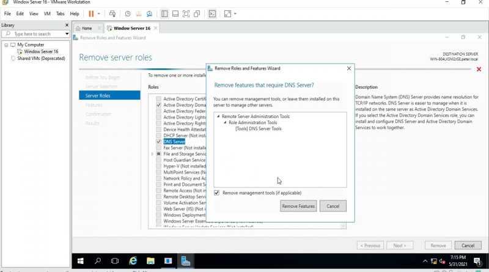The image size is (489, 272).
Task: Open File Explorer from taskbar
Action: [150, 261]
